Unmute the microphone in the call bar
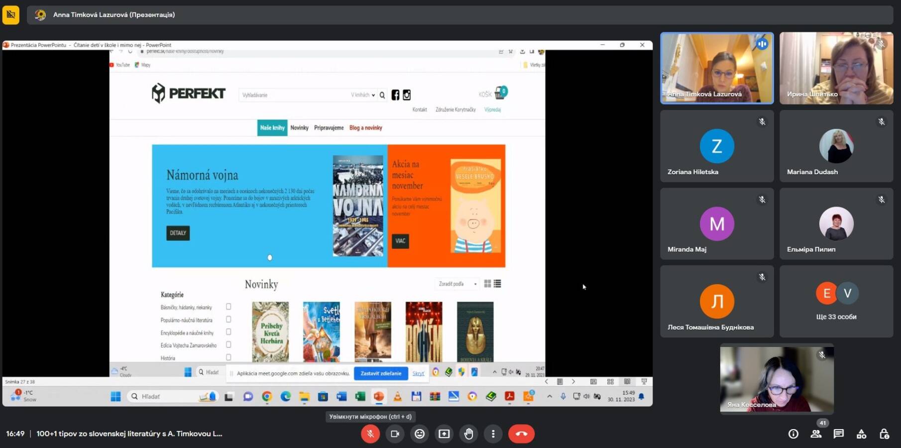Screen dimensions: 901x448 pyautogui.click(x=370, y=434)
